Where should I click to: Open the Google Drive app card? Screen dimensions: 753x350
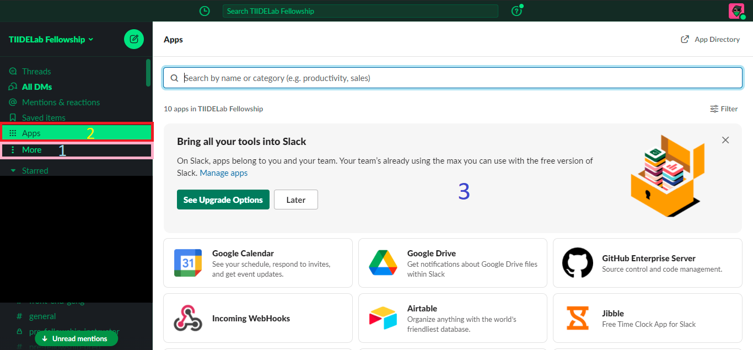pyautogui.click(x=453, y=263)
